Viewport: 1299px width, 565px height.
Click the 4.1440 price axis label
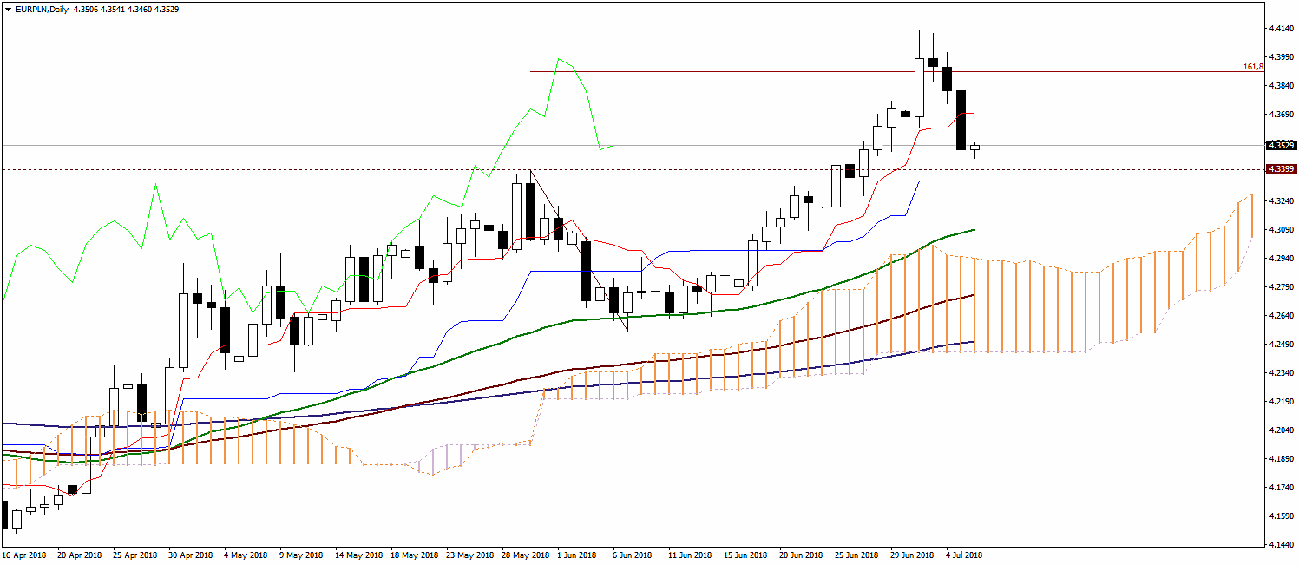[x=1280, y=545]
